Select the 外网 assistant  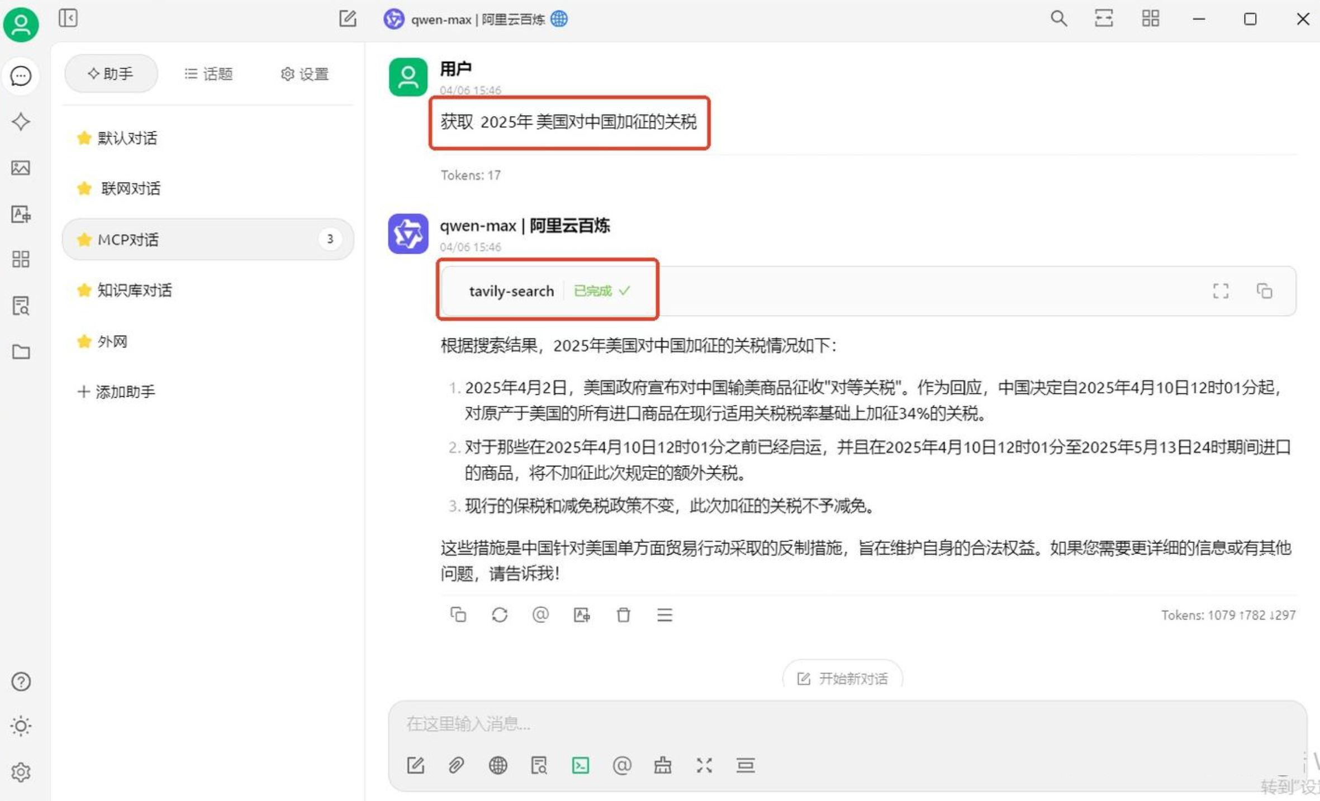point(208,341)
